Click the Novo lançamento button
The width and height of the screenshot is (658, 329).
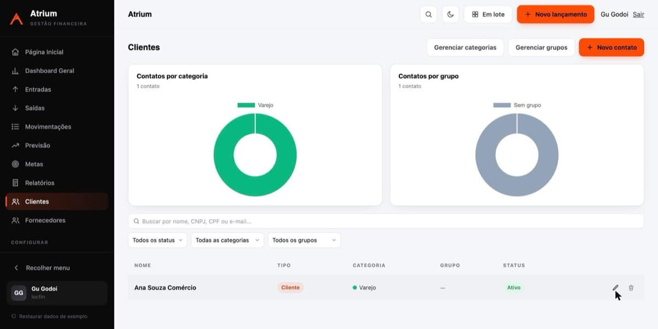pos(555,14)
